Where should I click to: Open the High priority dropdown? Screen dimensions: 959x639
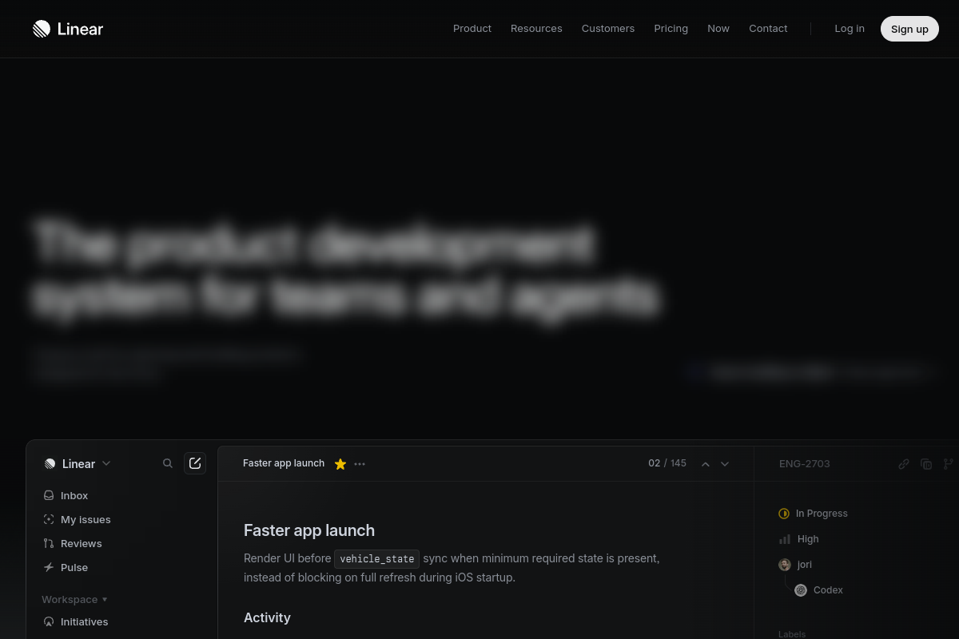pyautogui.click(x=799, y=539)
